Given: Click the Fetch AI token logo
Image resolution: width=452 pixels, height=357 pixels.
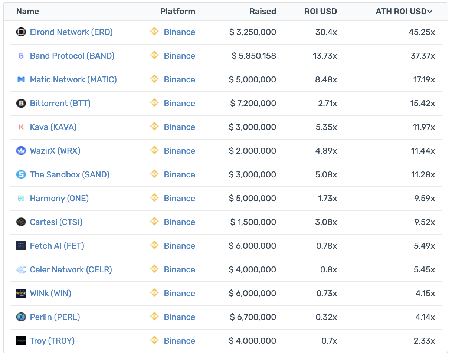Looking at the screenshot, I should pyautogui.click(x=21, y=246).
